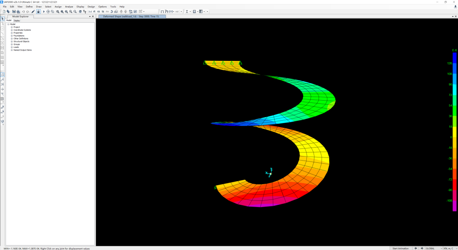Switch to the 3-d view

pyautogui.click(x=90, y=11)
